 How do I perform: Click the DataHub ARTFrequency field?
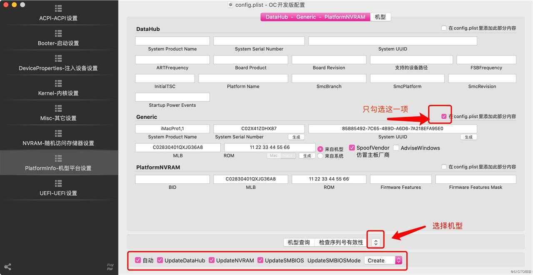(x=172, y=60)
